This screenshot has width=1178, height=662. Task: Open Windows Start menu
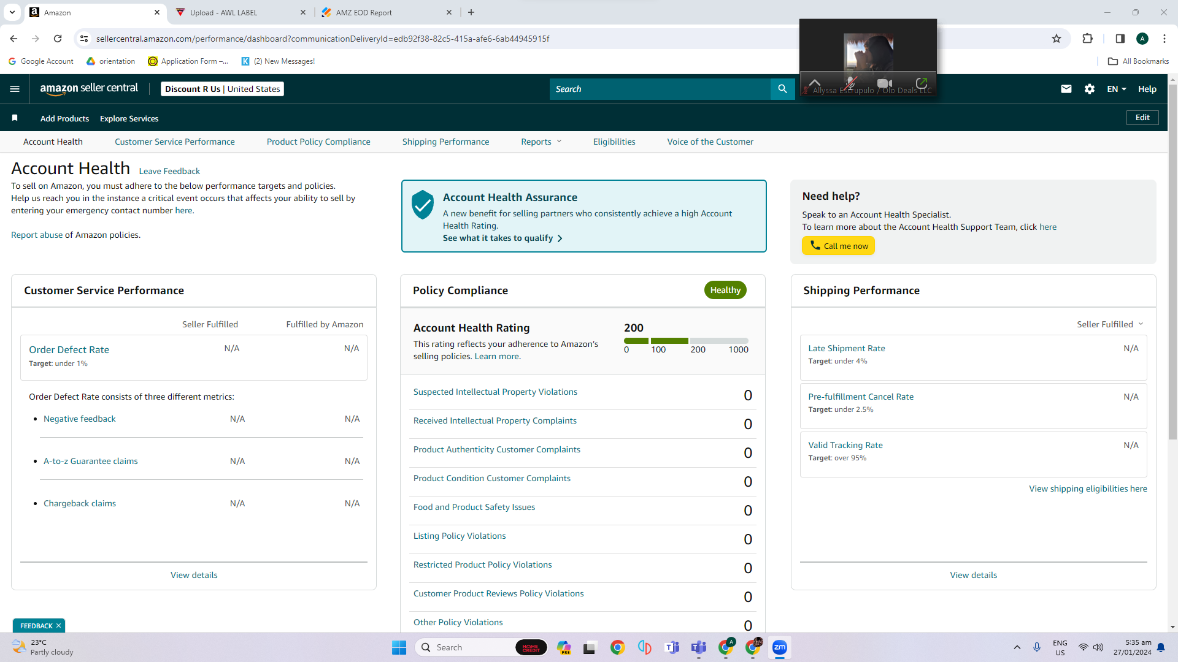[399, 647]
